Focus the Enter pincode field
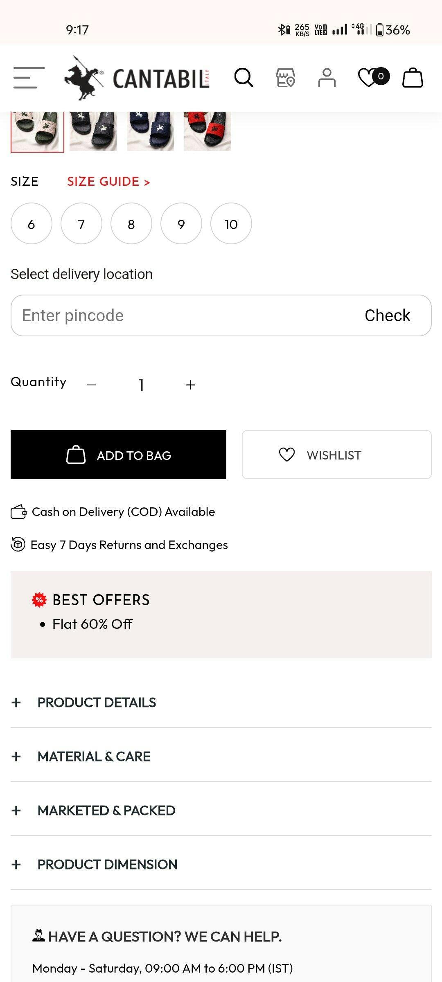 tap(180, 315)
